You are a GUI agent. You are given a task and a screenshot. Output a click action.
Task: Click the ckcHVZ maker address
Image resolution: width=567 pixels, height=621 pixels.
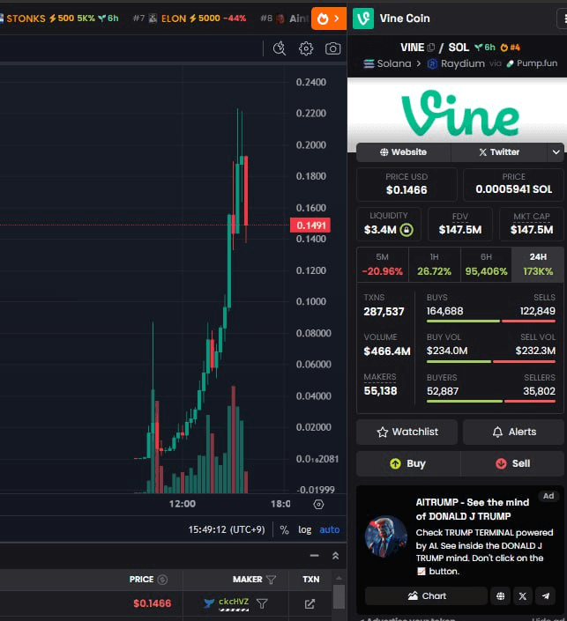(234, 602)
